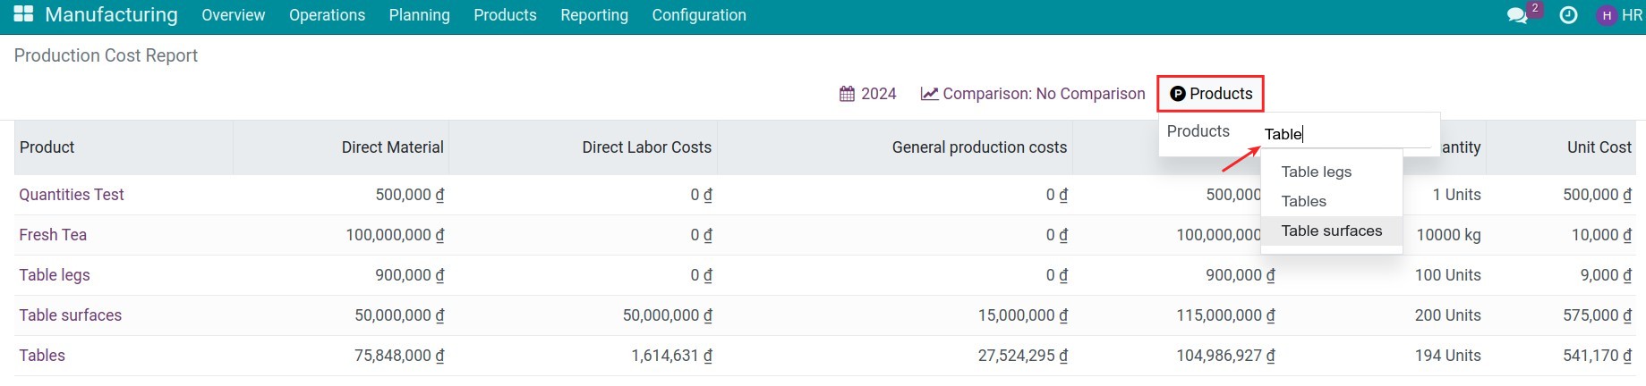Pick Table surfaces from suggestions
The height and width of the screenshot is (386, 1646).
click(x=1331, y=231)
